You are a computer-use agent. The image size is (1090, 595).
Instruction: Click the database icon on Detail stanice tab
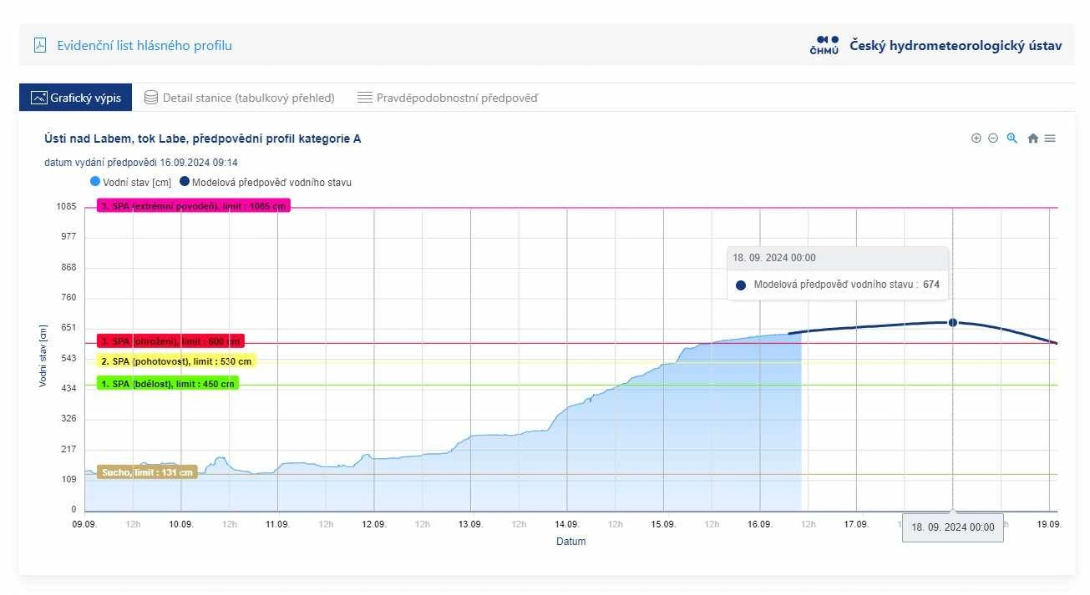pos(151,98)
